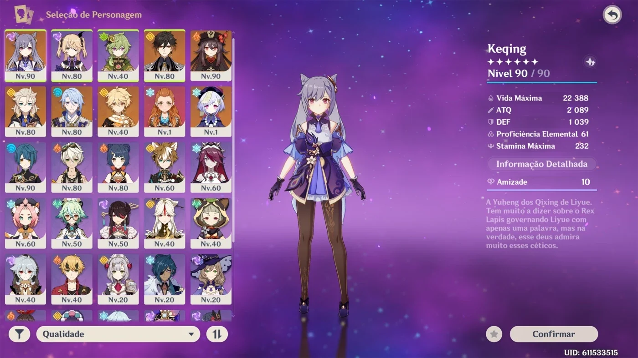638x358 pixels.
Task: Choose Xingqiu's Nv.90 portrait
Action: pos(26,167)
